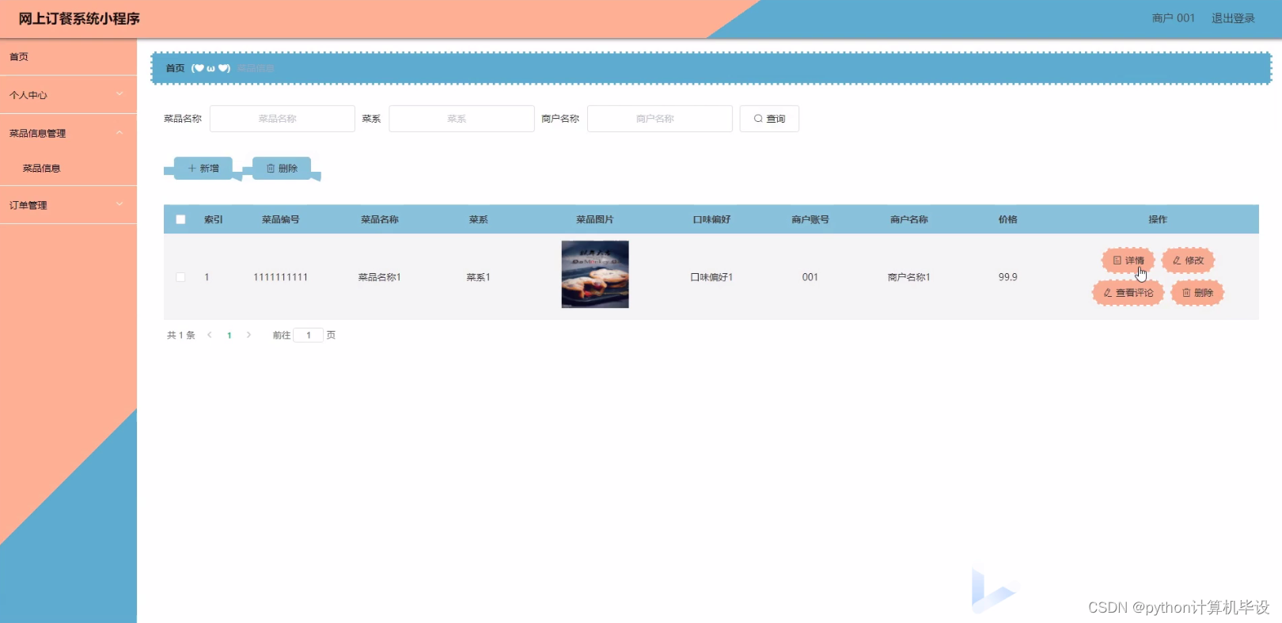Screen dimensions: 1282x623
Task: Click the 001 merchant account cell
Action: coord(810,277)
